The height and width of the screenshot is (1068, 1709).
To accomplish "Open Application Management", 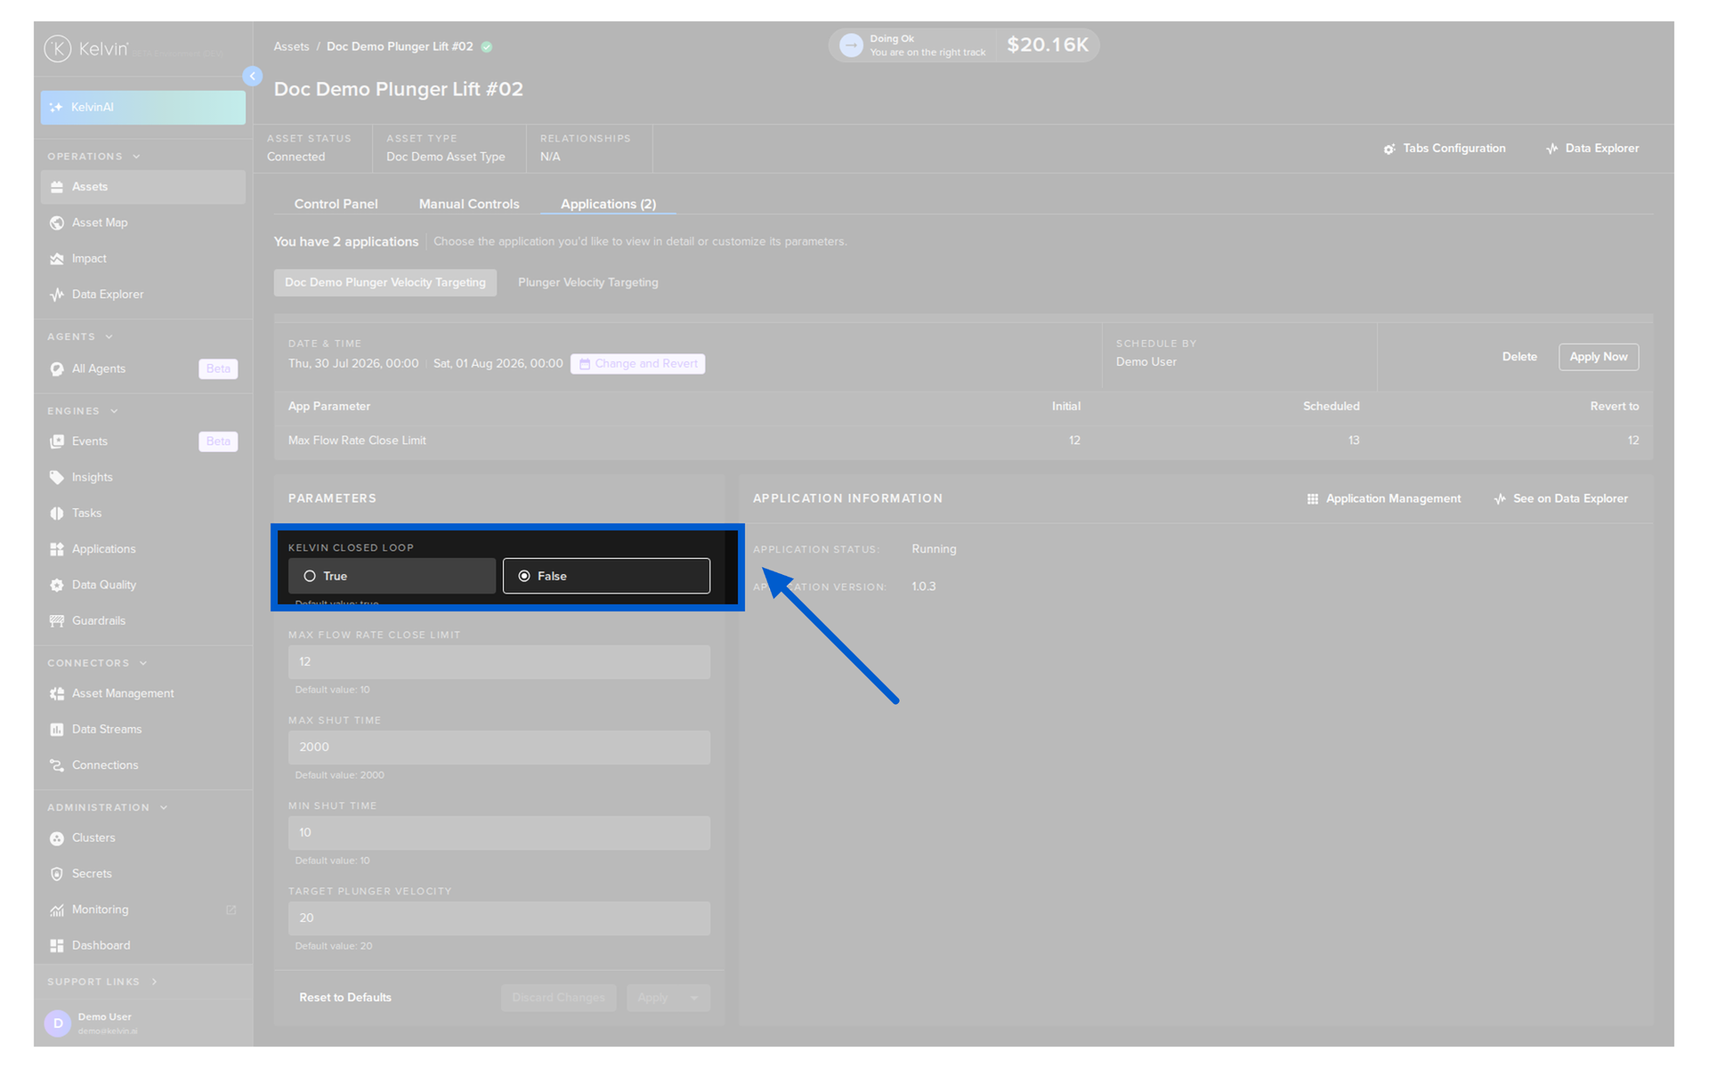I will click(x=1384, y=498).
